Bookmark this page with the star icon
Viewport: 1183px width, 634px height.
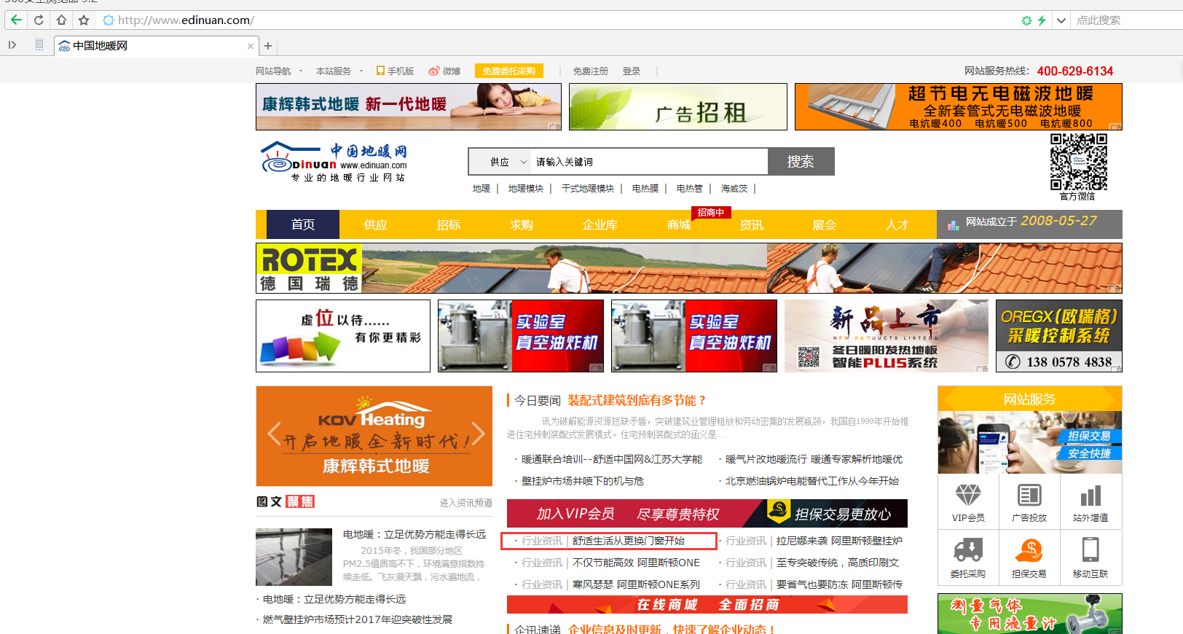point(84,20)
